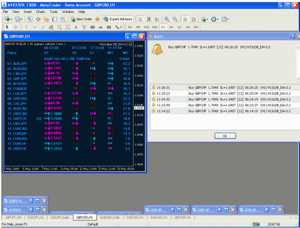Open the Tools menu
Screen dimensions: 300x228
point(54,11)
